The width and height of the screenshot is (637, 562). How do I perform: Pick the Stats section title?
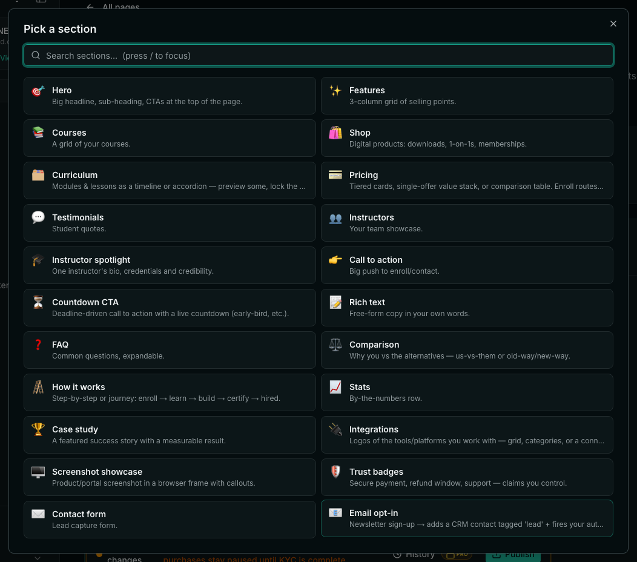[x=360, y=387]
